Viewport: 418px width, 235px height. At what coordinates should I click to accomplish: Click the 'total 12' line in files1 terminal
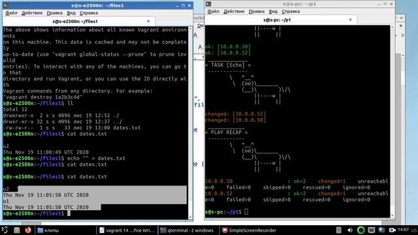(x=16, y=109)
